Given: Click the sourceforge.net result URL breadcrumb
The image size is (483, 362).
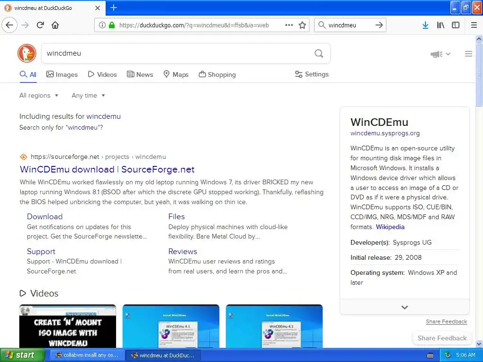Looking at the screenshot, I should coord(98,156).
